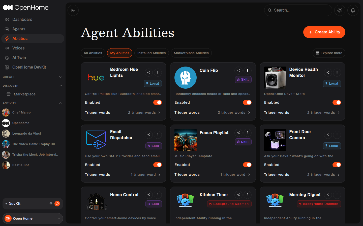
Task: Open more options for Email Dispatcher
Action: pos(158,135)
